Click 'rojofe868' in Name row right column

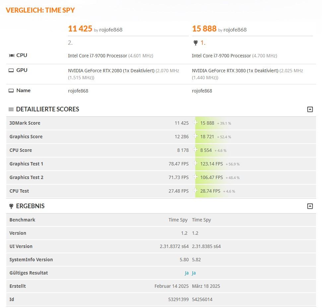click(202, 91)
